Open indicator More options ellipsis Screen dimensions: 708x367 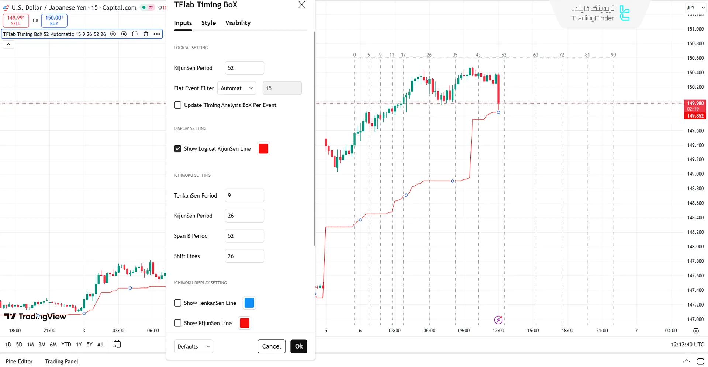pos(157,34)
